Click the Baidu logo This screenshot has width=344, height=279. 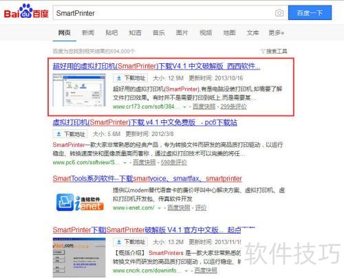tap(26, 11)
